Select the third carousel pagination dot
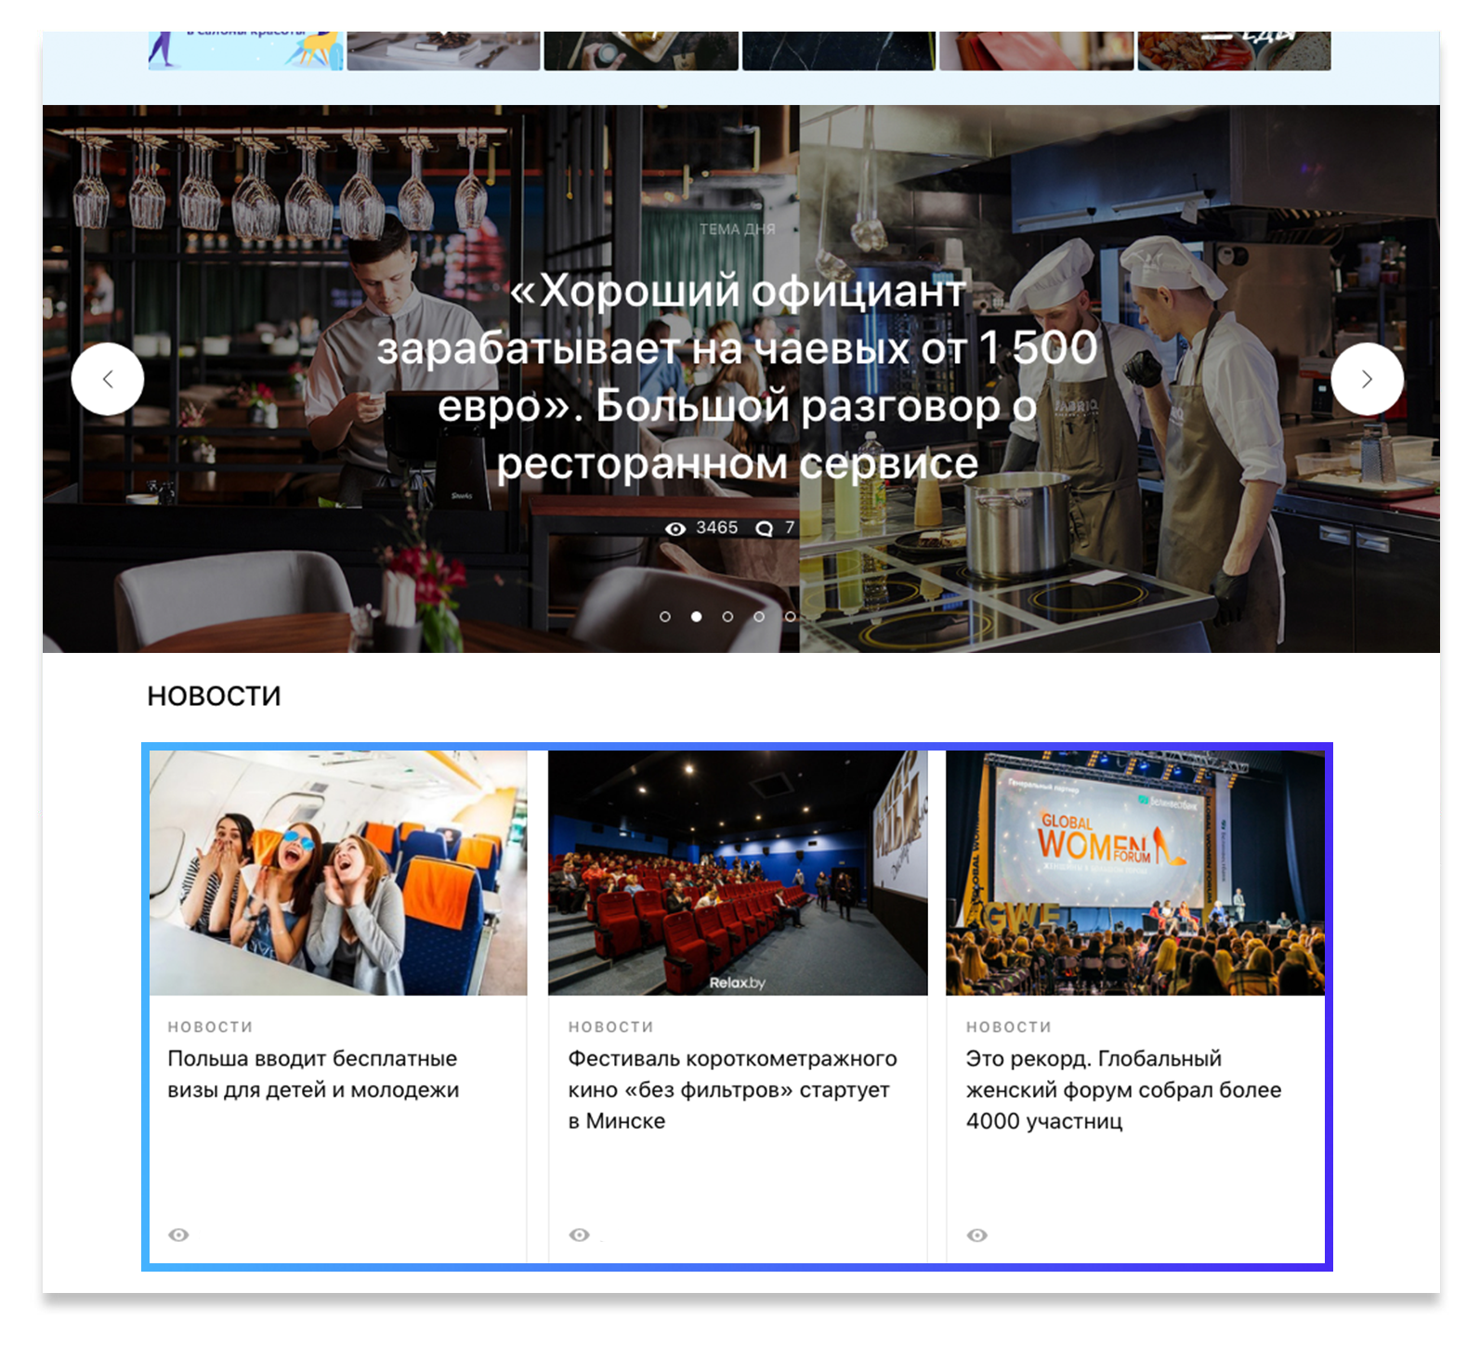The height and width of the screenshot is (1358, 1480). tap(727, 617)
